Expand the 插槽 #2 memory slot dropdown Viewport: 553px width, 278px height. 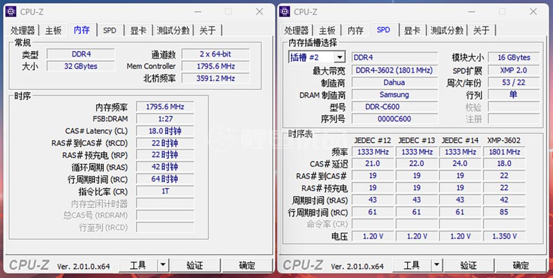point(340,57)
